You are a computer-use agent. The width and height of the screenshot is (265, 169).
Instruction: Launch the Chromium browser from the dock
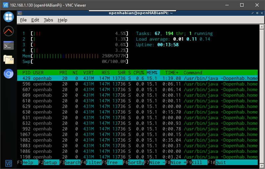click(8, 74)
